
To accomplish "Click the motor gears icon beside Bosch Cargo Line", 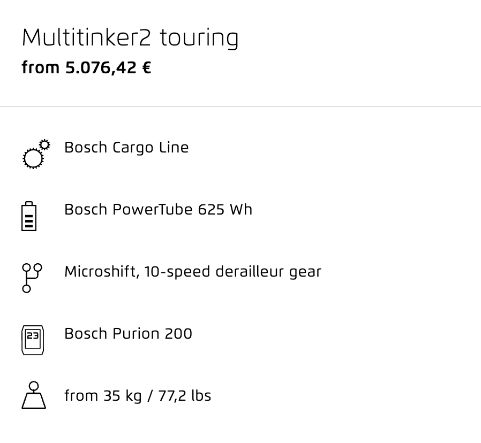I will pos(36,154).
